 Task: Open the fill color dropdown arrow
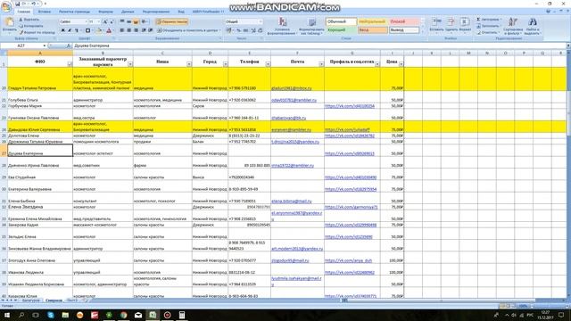pos(103,30)
